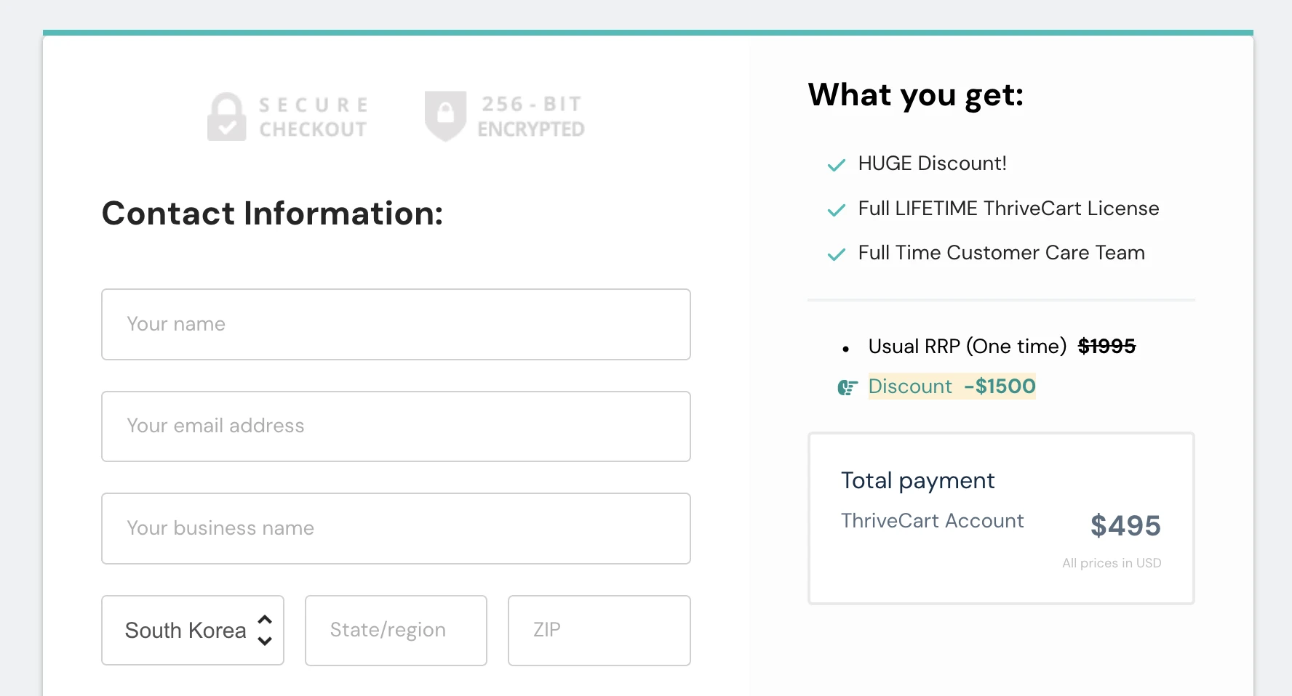
Task: Click the 'ThriveCart Account' line item
Action: coord(933,521)
